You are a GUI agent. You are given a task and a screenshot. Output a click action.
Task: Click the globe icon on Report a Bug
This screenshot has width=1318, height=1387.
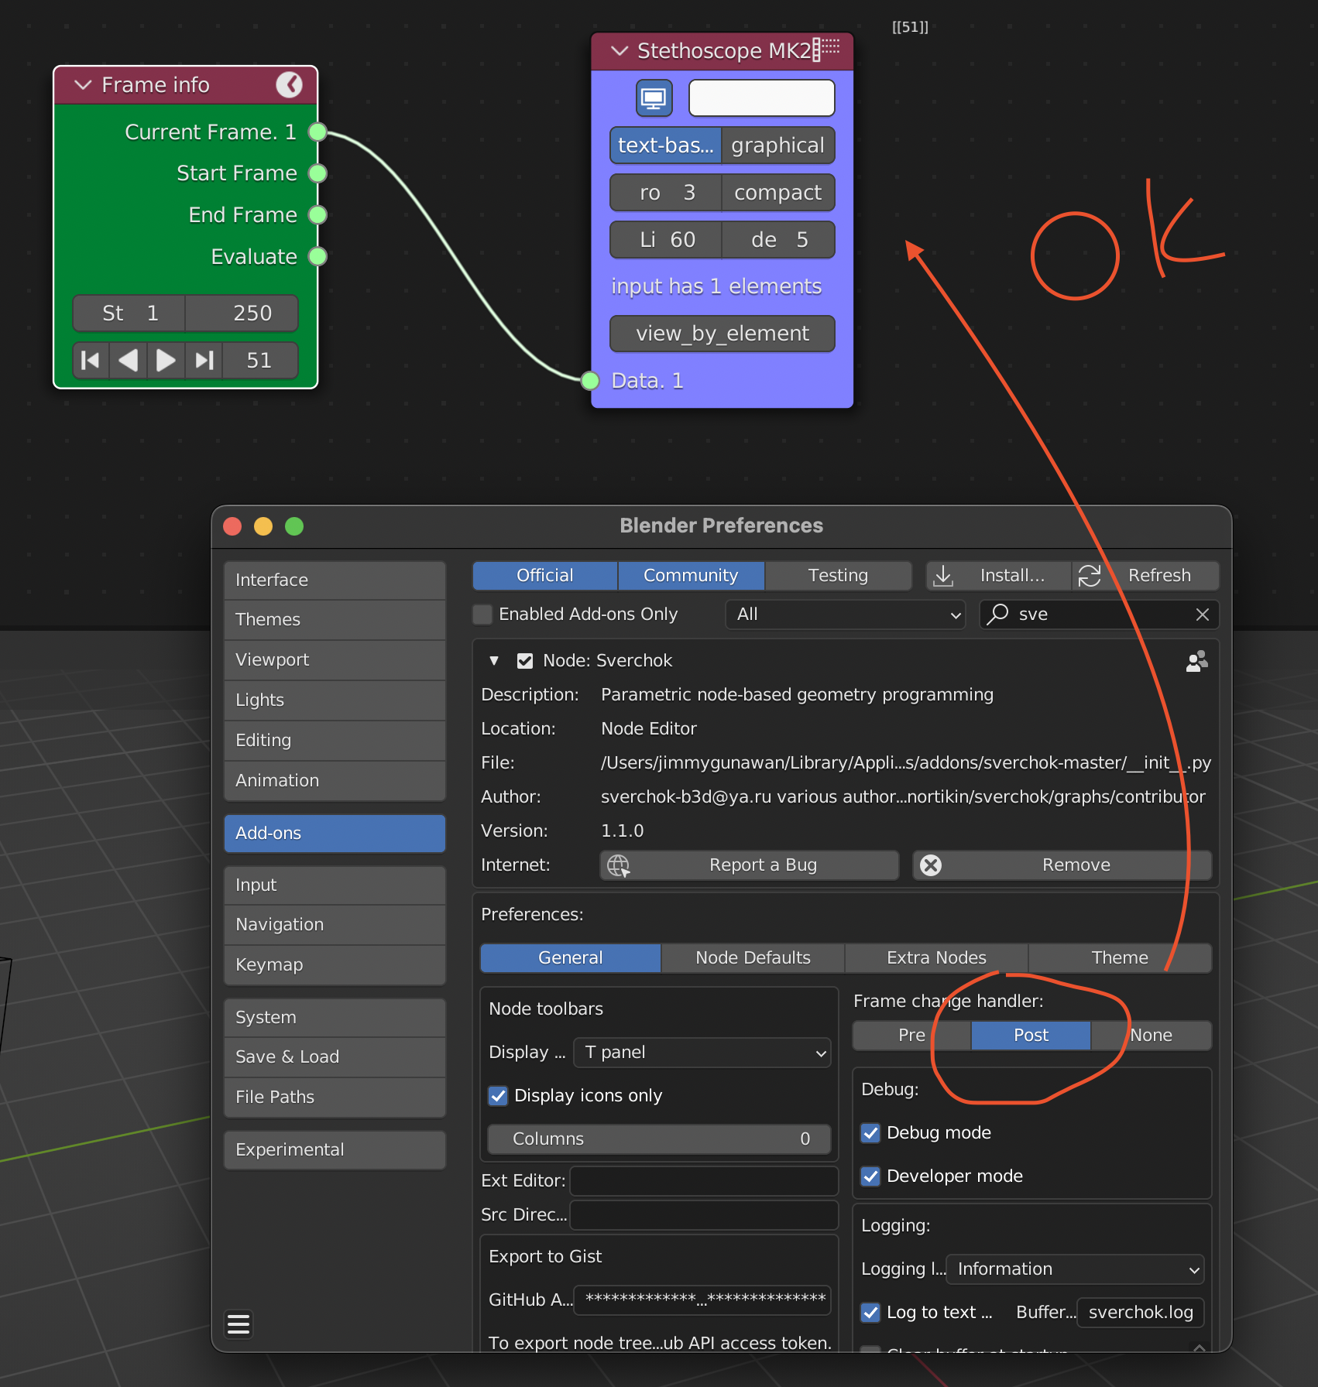tap(618, 865)
